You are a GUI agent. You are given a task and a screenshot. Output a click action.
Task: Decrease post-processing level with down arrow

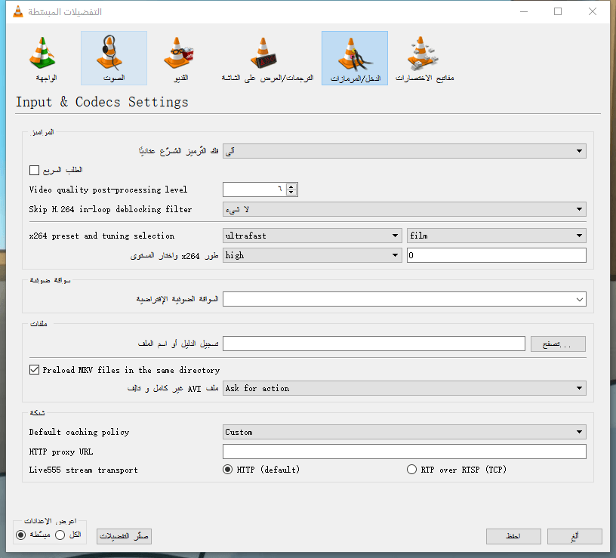[x=291, y=192]
